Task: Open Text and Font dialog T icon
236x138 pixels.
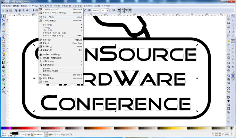Action: tap(228, 101)
